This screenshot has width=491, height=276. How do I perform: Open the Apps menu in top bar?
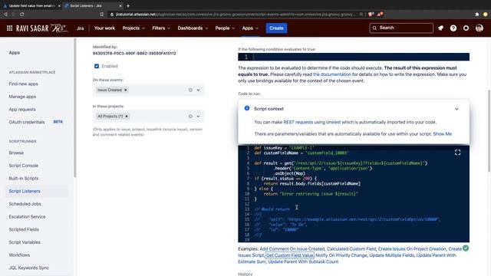(x=250, y=28)
